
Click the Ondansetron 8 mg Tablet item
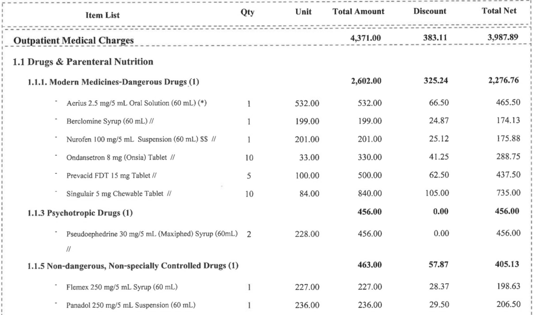pos(120,157)
